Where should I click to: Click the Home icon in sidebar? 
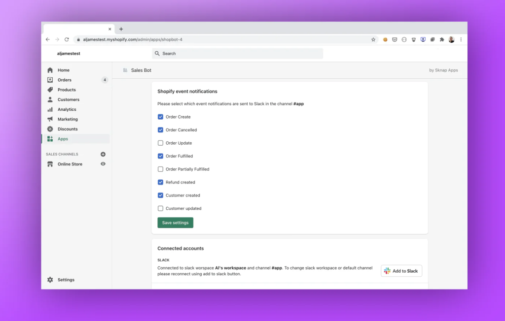pyautogui.click(x=50, y=70)
